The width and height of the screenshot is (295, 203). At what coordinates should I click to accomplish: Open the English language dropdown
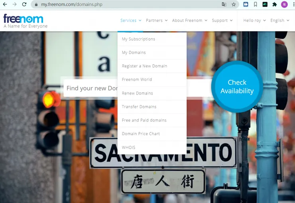tap(280, 20)
